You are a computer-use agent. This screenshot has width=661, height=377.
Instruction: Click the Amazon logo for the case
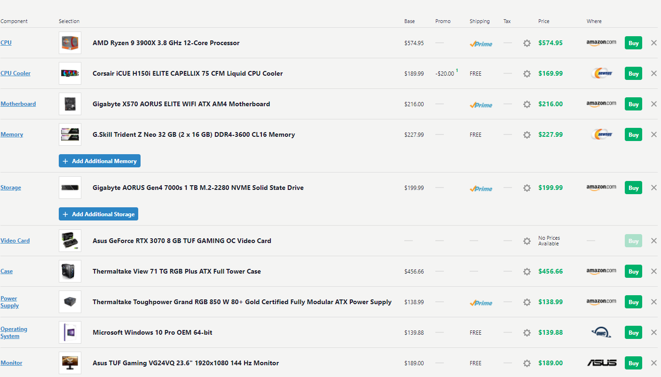pos(601,271)
